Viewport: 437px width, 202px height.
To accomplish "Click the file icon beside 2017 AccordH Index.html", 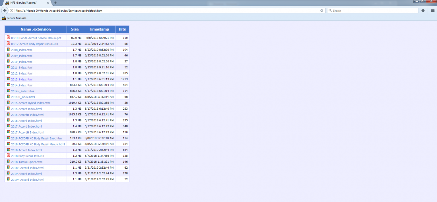I will [x=8, y=132].
